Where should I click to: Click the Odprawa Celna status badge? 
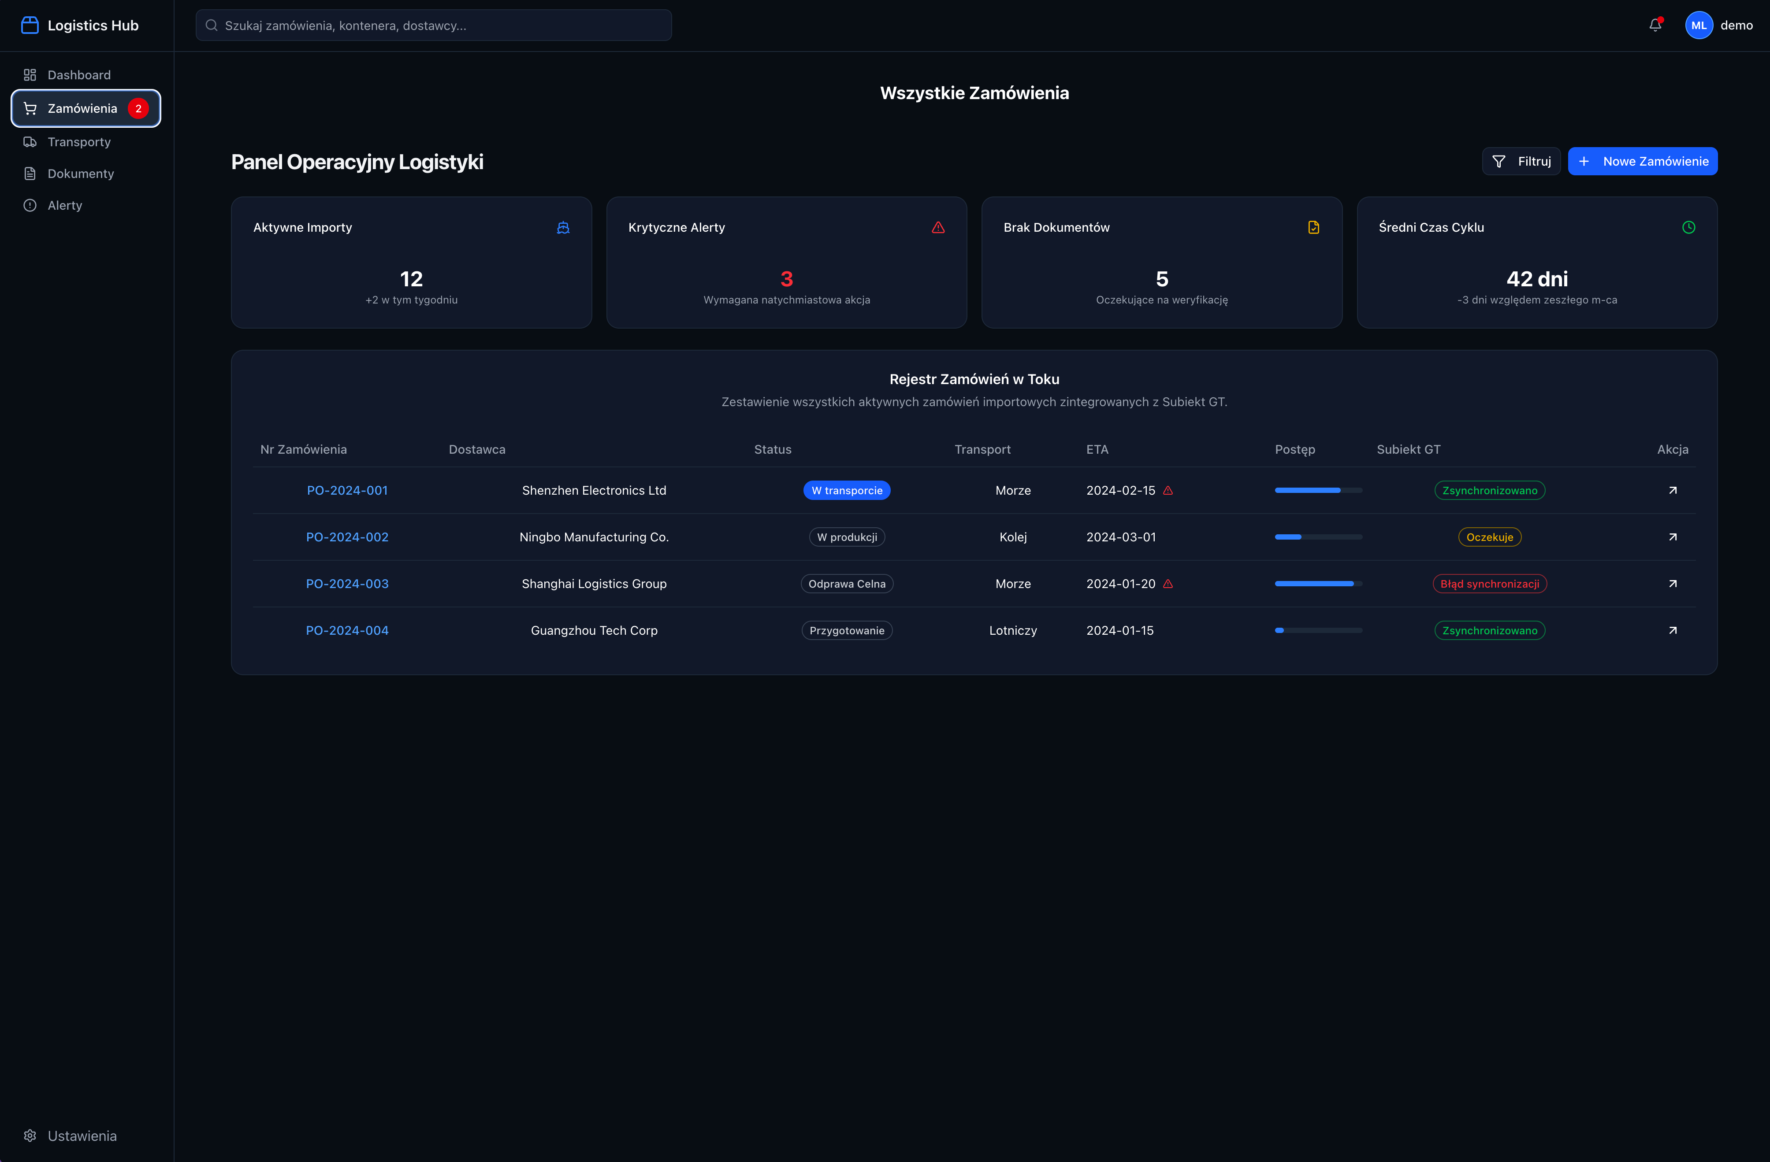(846, 584)
